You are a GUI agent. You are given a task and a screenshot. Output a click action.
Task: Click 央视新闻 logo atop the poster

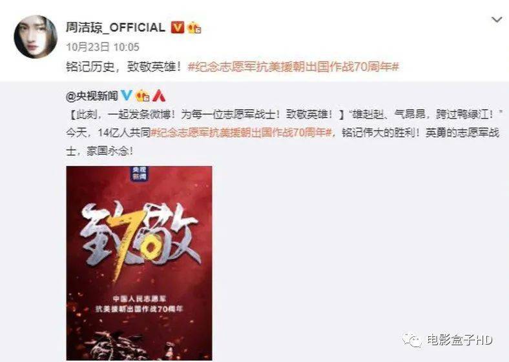138,174
